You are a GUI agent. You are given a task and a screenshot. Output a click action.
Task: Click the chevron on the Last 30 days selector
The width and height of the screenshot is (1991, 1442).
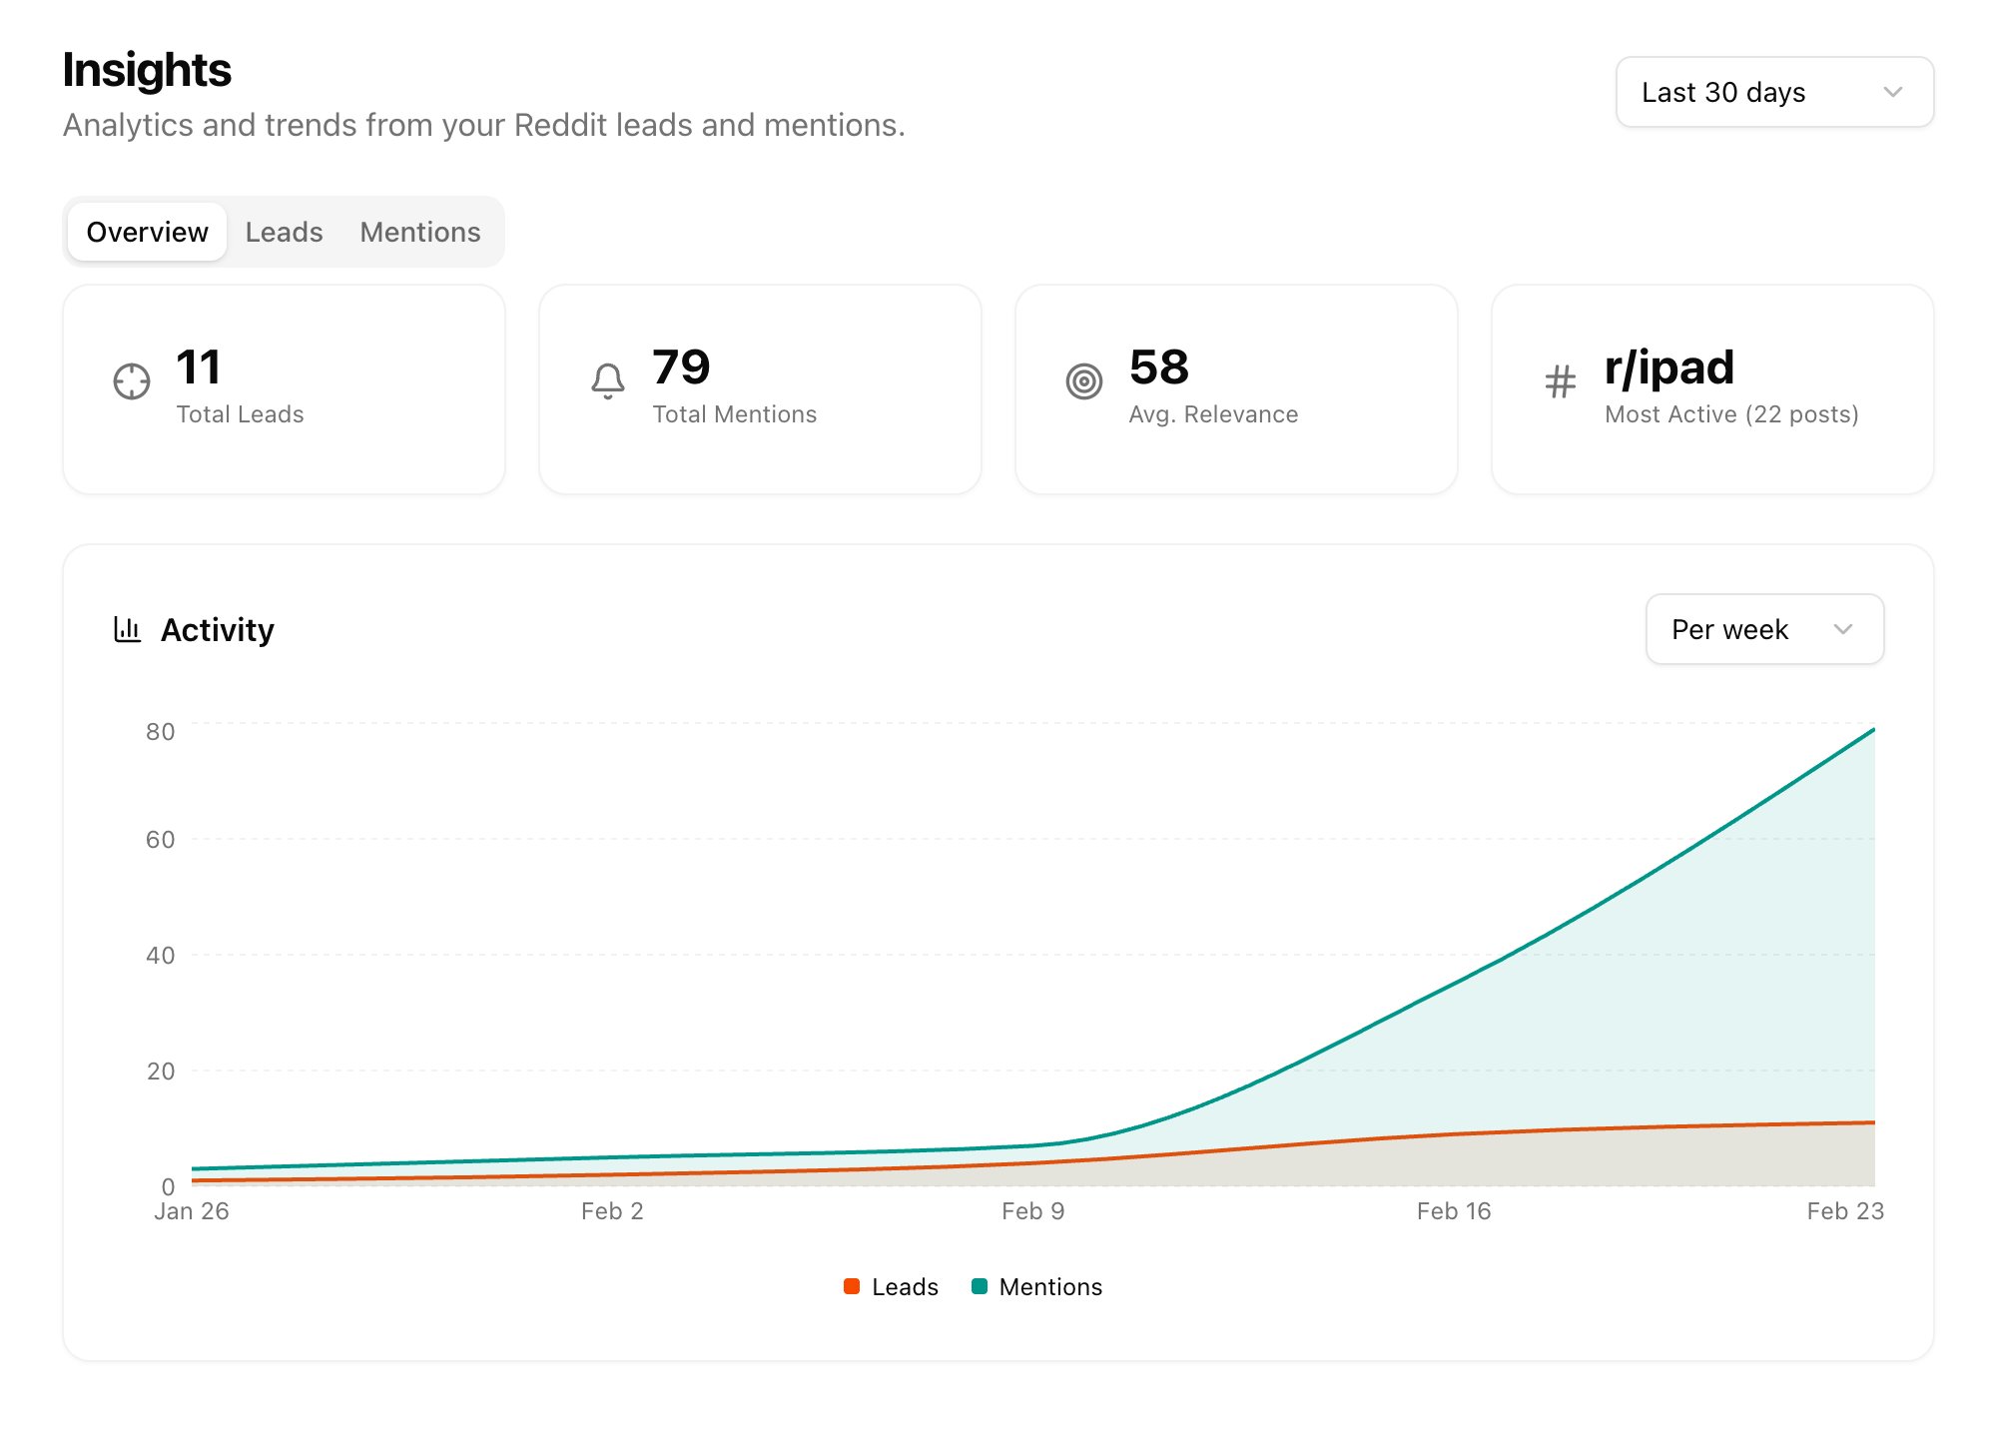(1894, 92)
